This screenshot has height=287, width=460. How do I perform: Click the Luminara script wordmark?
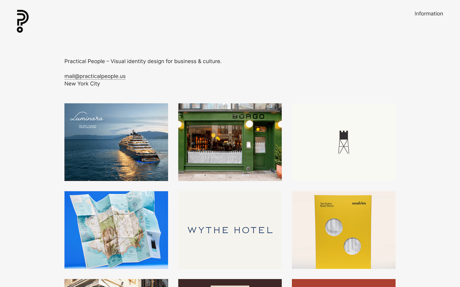87,117
